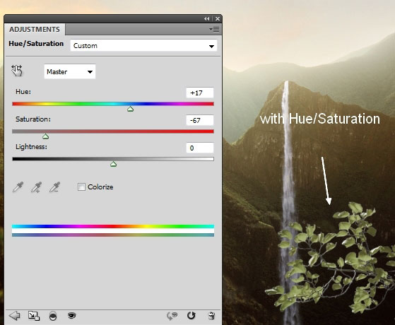Image resolution: width=395 pixels, height=325 pixels.
Task: Click the Saturation value field showing -67
Action: click(200, 120)
